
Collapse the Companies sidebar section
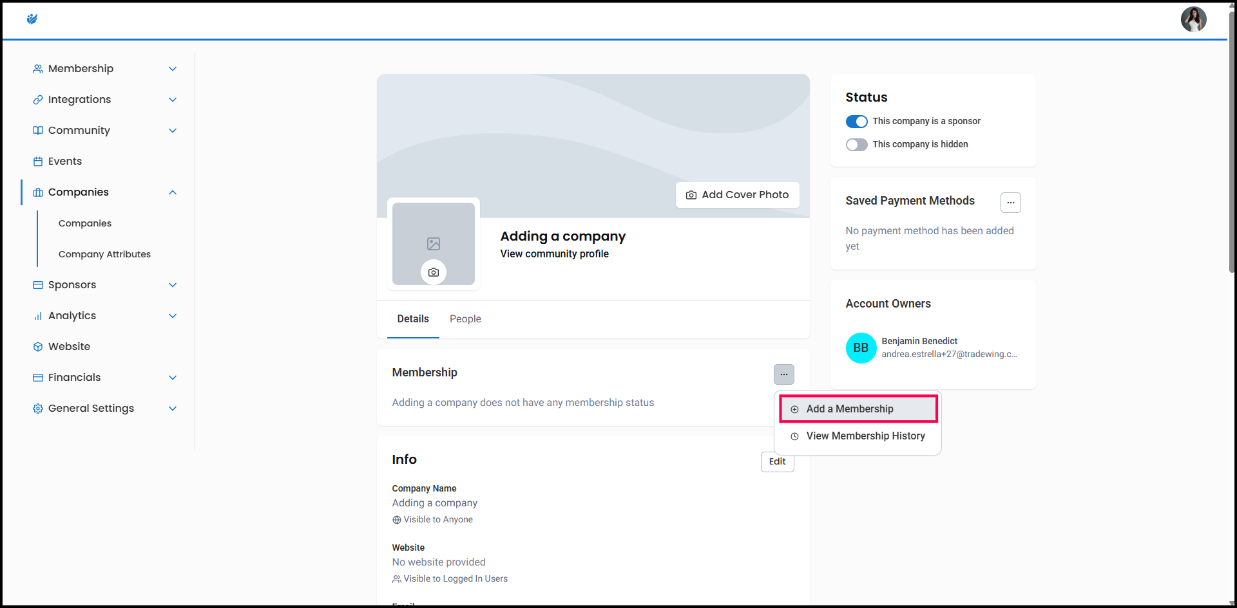tap(172, 192)
